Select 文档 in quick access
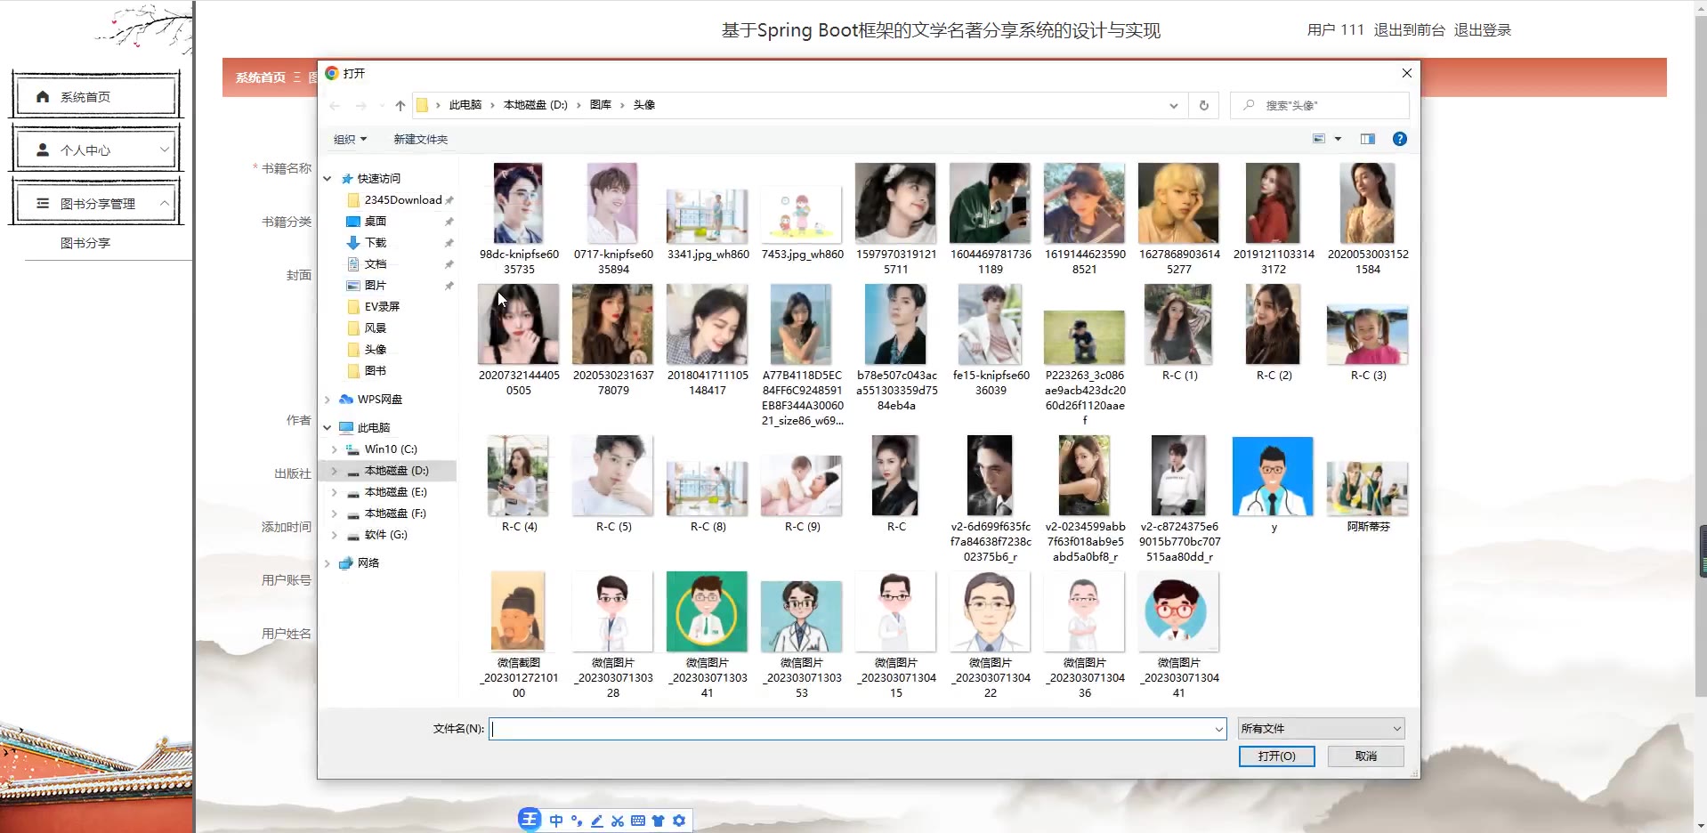This screenshot has width=1707, height=833. click(367, 264)
